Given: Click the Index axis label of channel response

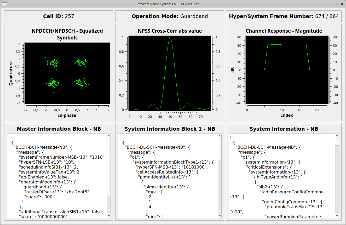Looking at the screenshot, I should click(x=287, y=115).
